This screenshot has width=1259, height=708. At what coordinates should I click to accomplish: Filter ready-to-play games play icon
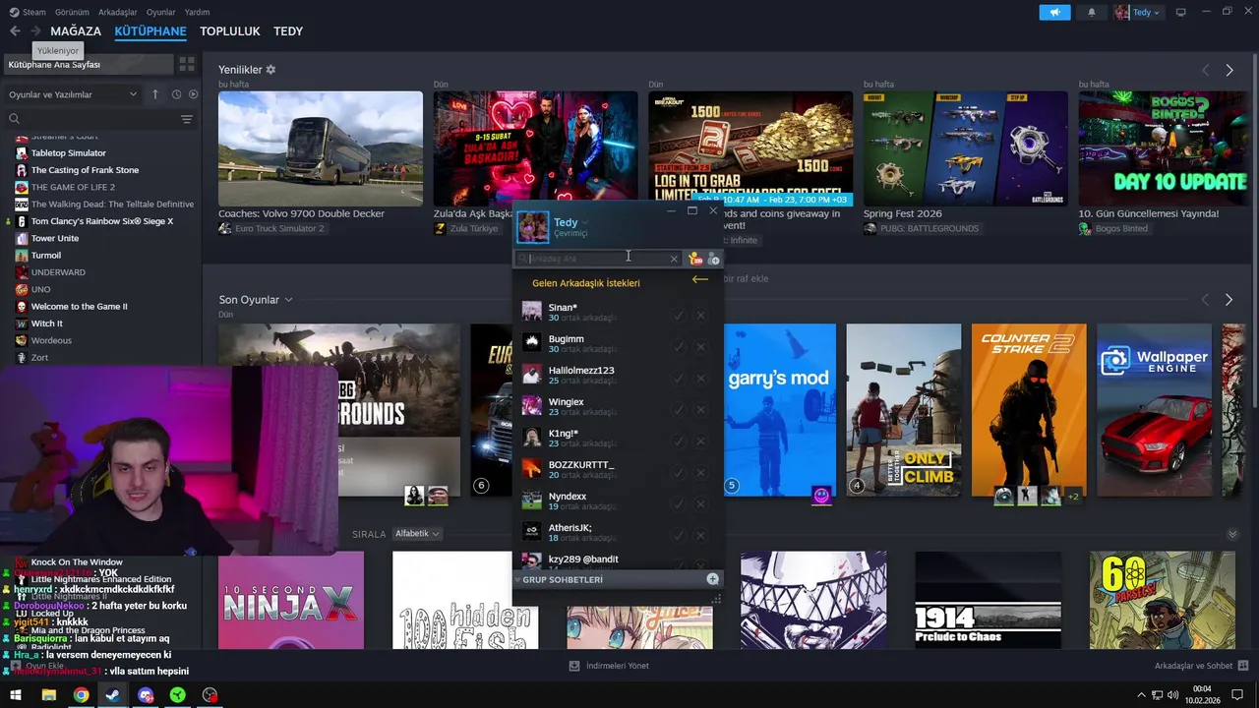point(193,94)
